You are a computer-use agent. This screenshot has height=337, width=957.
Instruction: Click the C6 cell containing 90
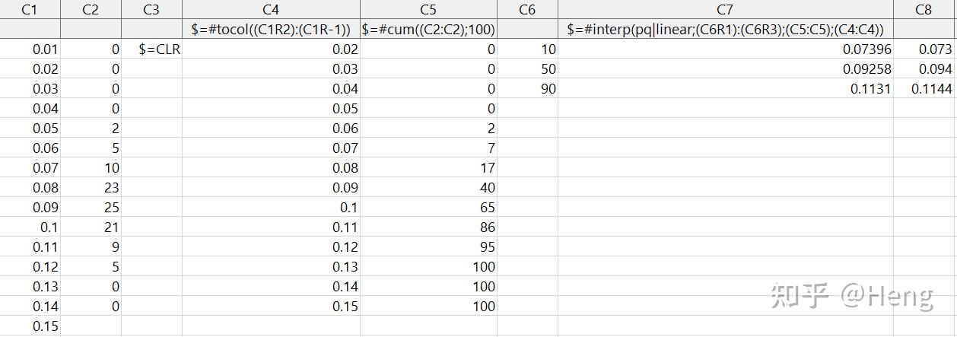point(527,89)
